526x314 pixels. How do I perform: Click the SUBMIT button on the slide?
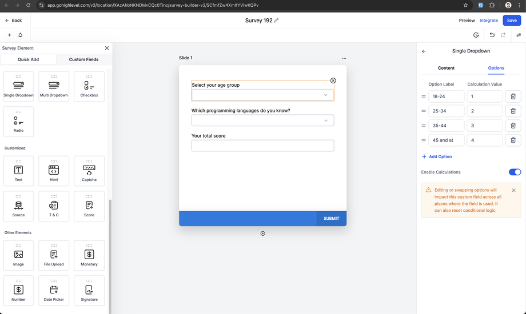(x=331, y=219)
